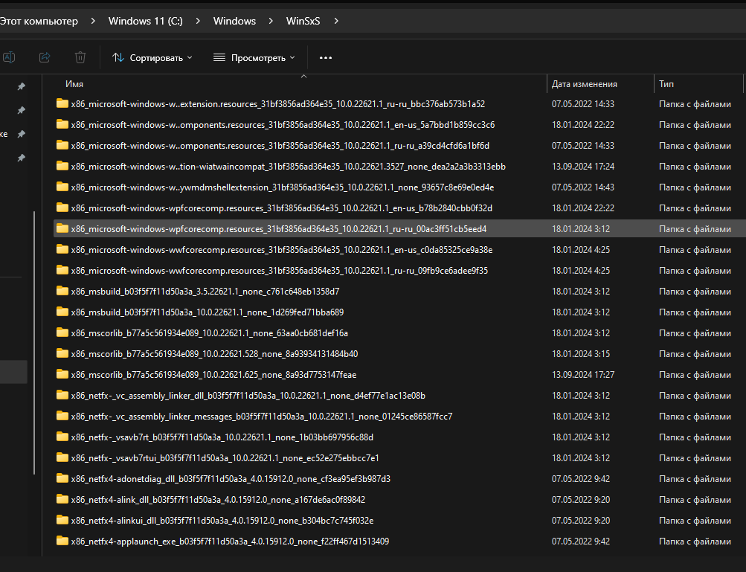Click folder icon of omponents.resources ru-ru a39cd4cfd6a1bf6d
Screen dimensions: 746x572
coord(62,145)
